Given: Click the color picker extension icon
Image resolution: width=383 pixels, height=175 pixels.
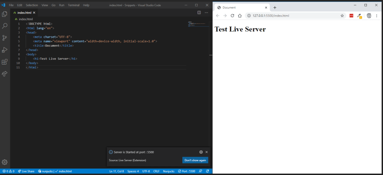Looking at the screenshot, I should [x=359, y=16].
